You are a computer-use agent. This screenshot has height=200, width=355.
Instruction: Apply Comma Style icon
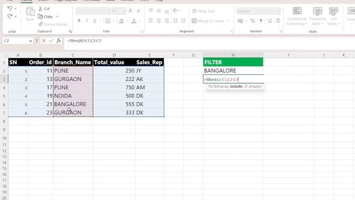coord(261,21)
